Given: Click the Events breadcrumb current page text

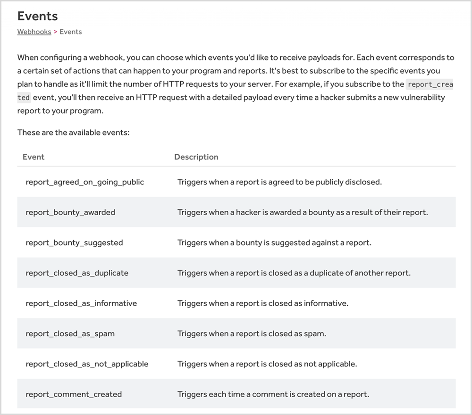Looking at the screenshot, I should (x=70, y=32).
